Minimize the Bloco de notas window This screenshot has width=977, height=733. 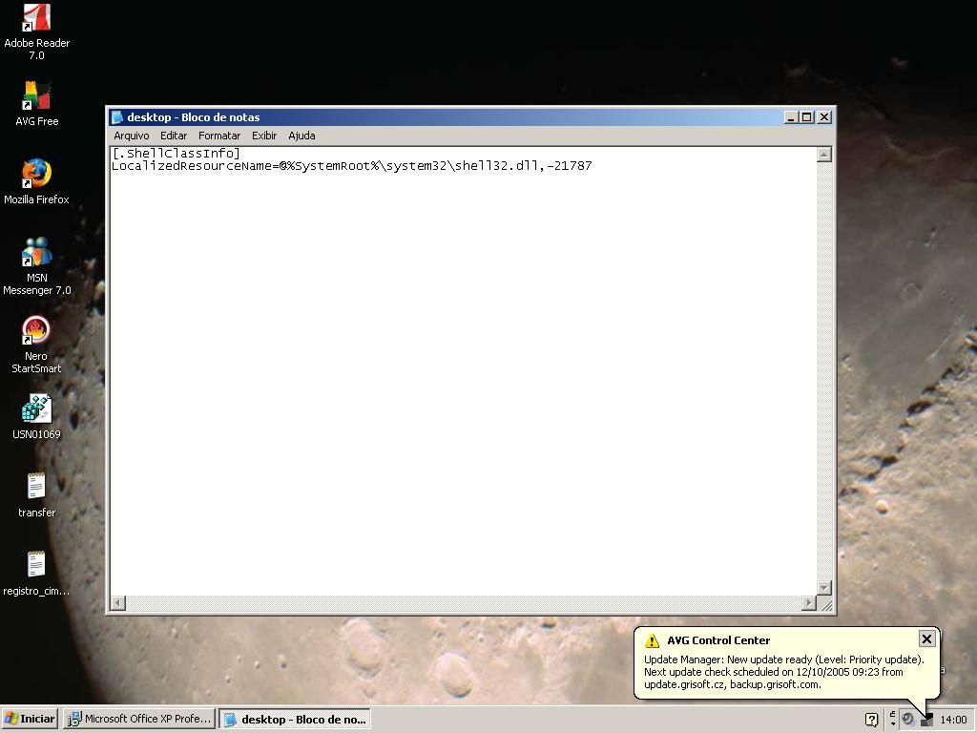[x=791, y=117]
